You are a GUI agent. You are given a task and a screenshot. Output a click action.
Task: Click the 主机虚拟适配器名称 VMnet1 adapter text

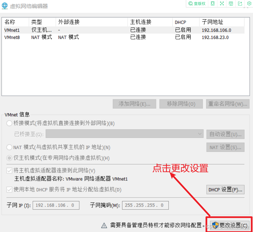point(71,179)
